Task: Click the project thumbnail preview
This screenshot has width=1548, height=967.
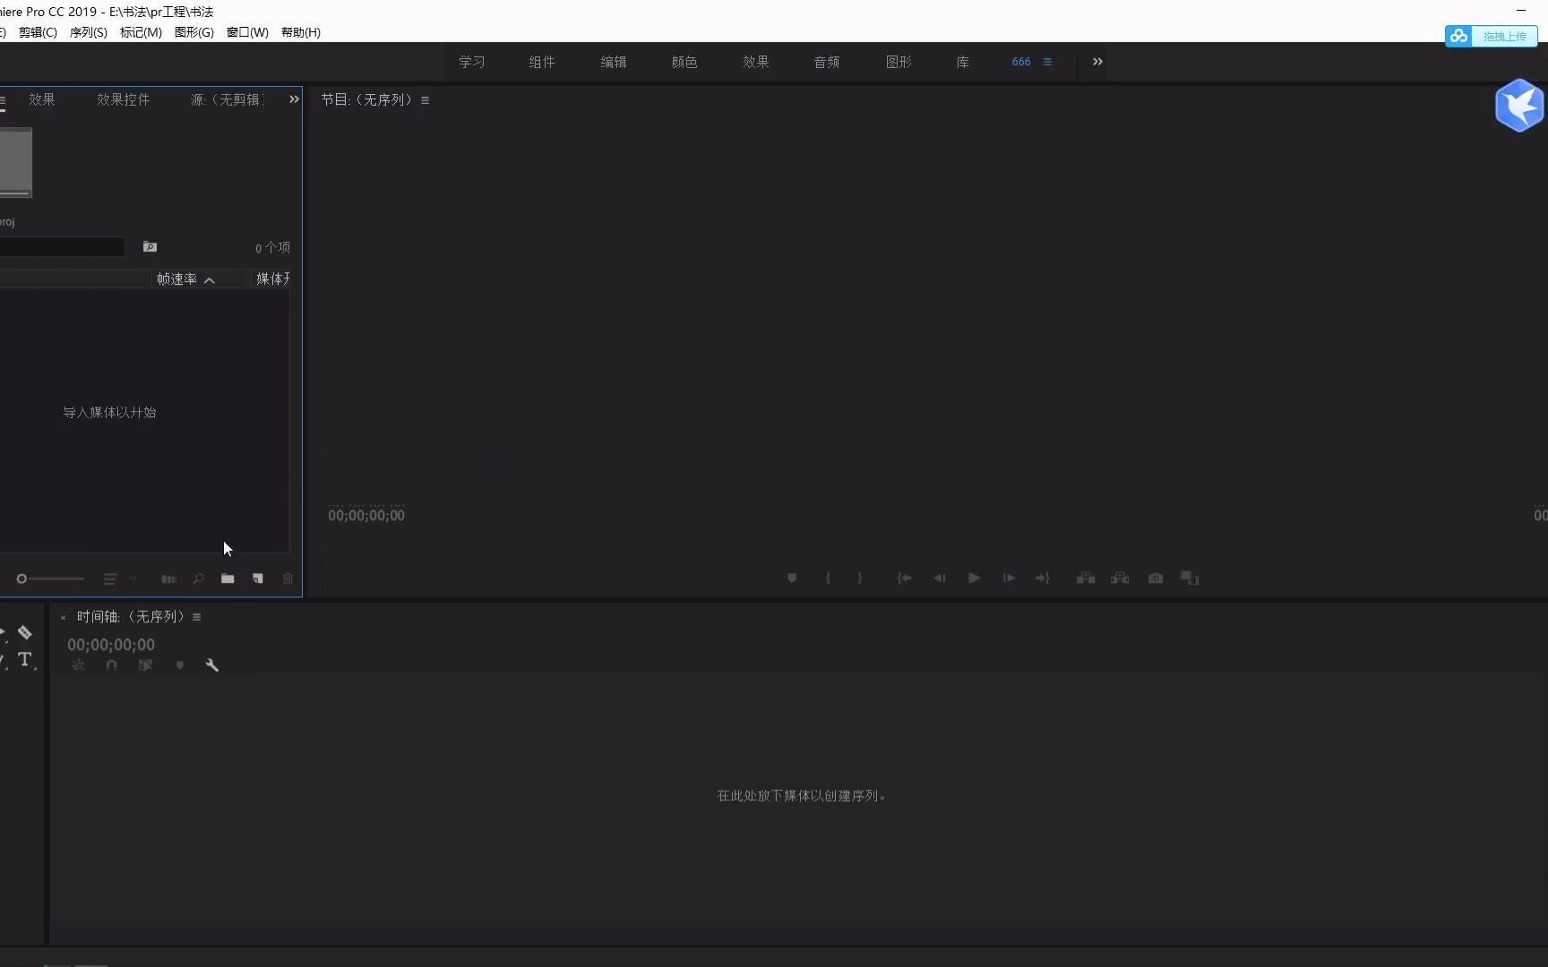Action: (x=15, y=162)
